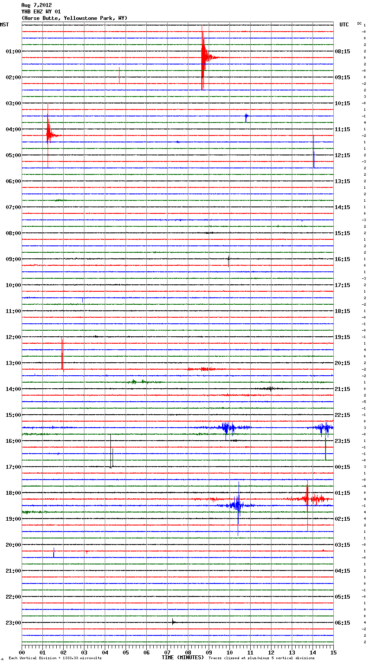Click the 15 minute tick label

coord(333,652)
